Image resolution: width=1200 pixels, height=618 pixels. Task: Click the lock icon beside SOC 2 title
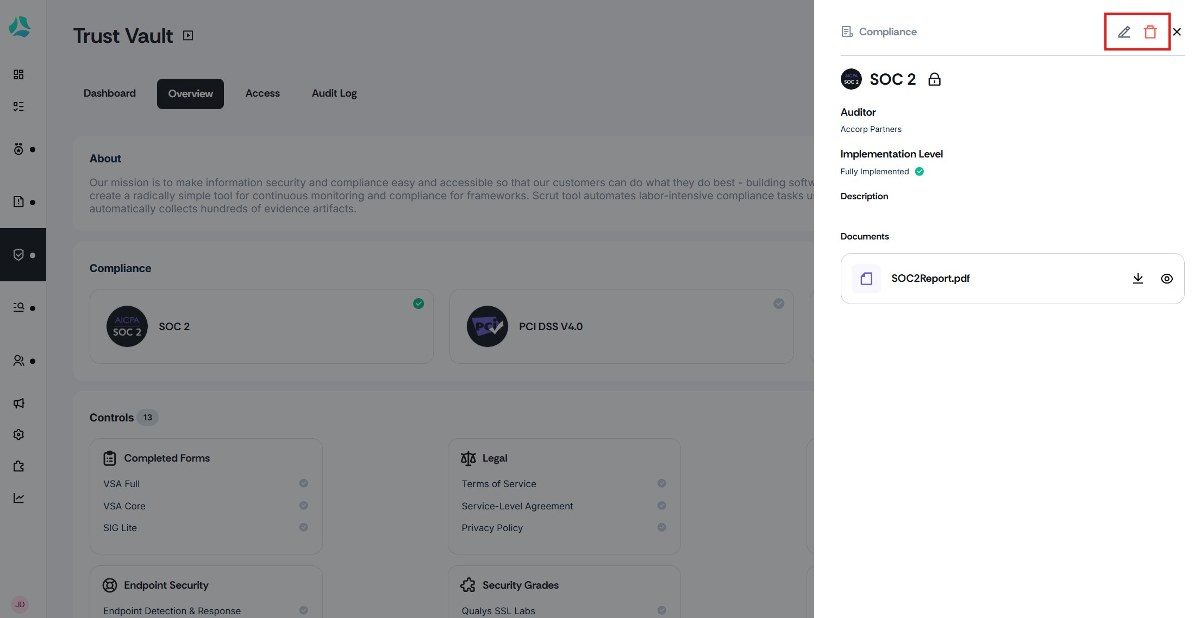click(934, 79)
